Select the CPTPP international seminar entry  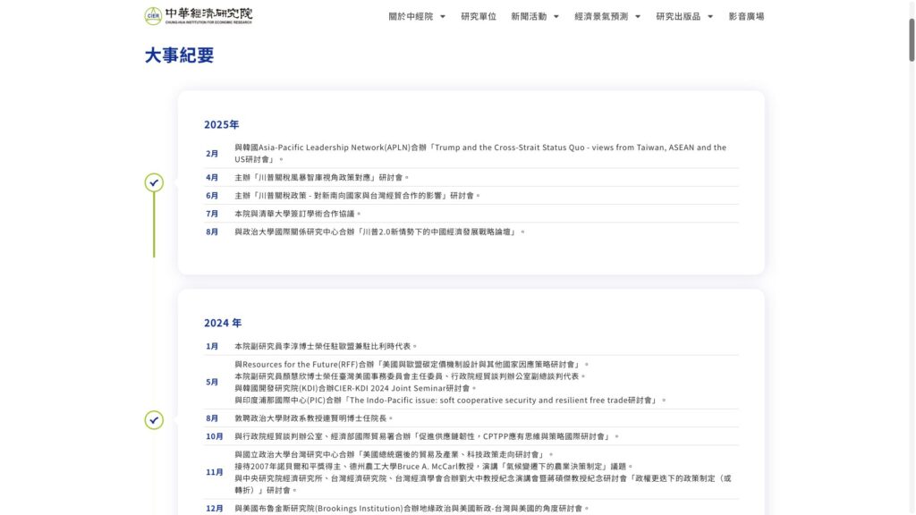pos(427,436)
